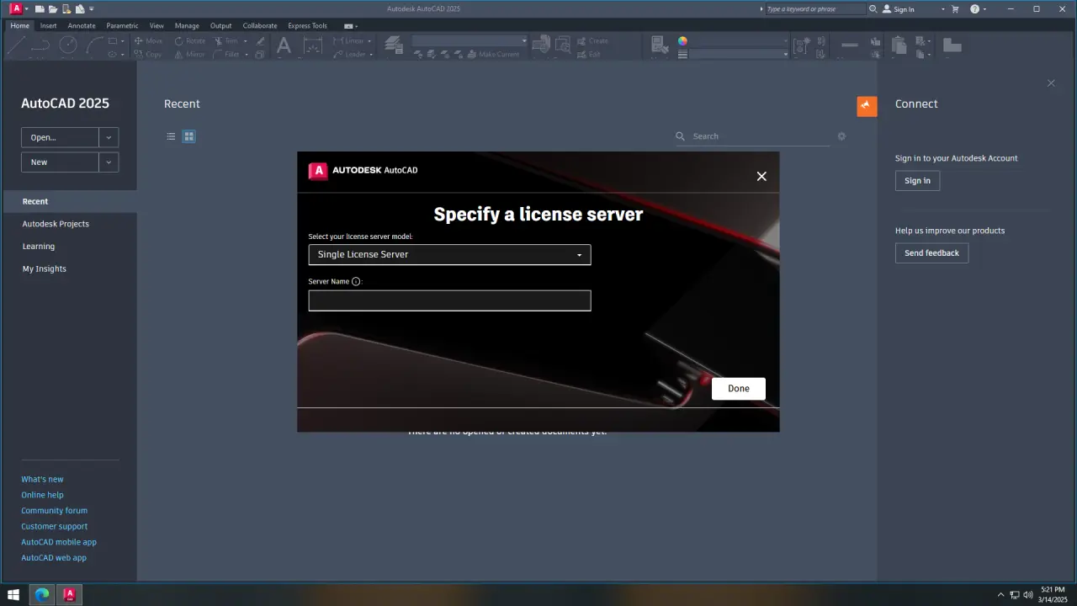The image size is (1077, 606).
Task: Expand the New button dropdown arrow
Action: pos(109,162)
